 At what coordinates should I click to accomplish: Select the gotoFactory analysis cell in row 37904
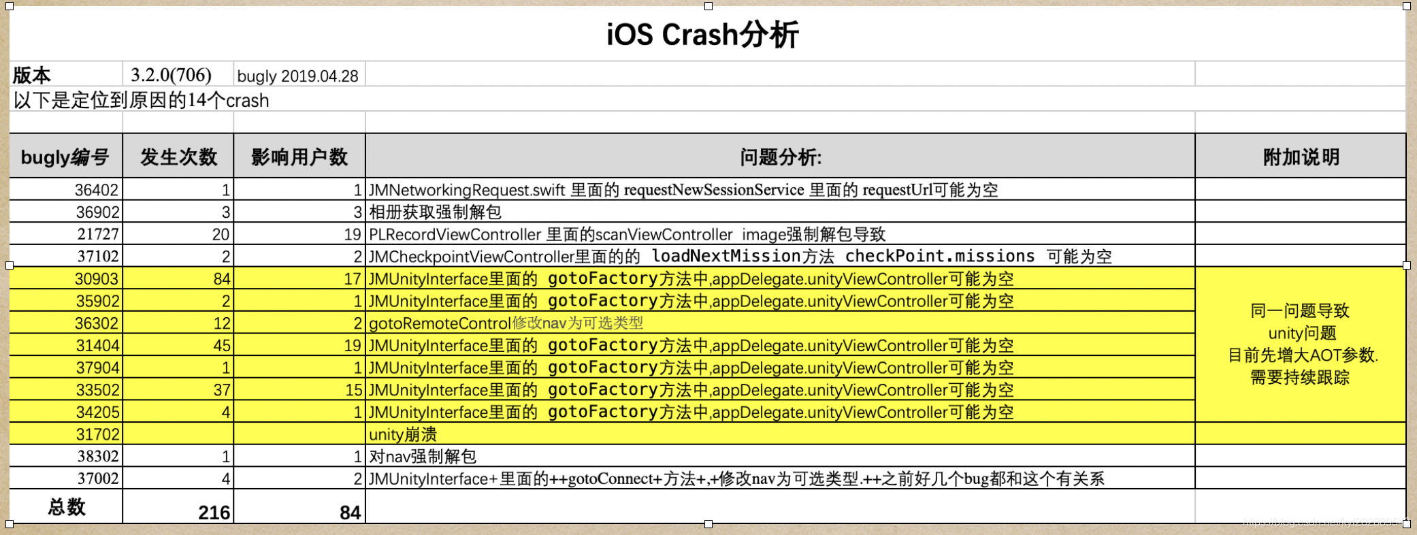point(780,367)
